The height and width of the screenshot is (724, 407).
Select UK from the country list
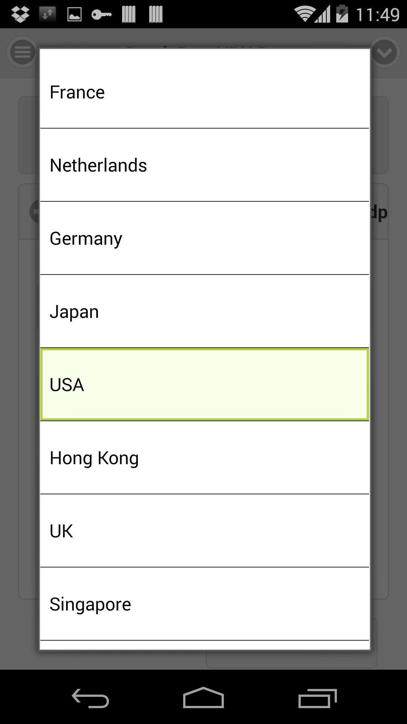click(x=204, y=531)
